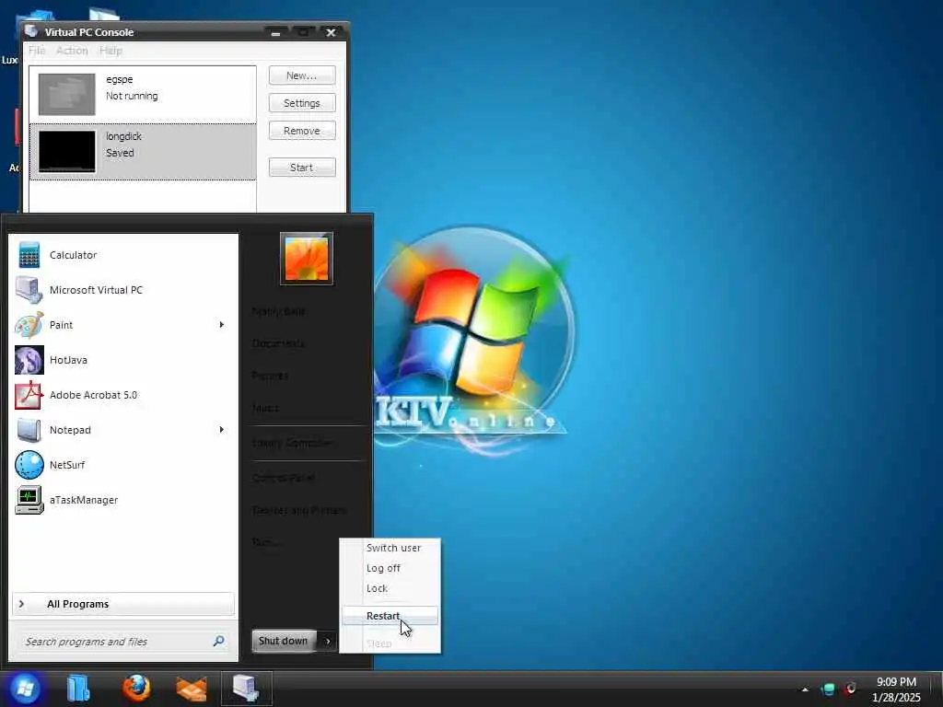Click the network tray icon
Screen dimensions: 943x707
[x=829, y=689]
